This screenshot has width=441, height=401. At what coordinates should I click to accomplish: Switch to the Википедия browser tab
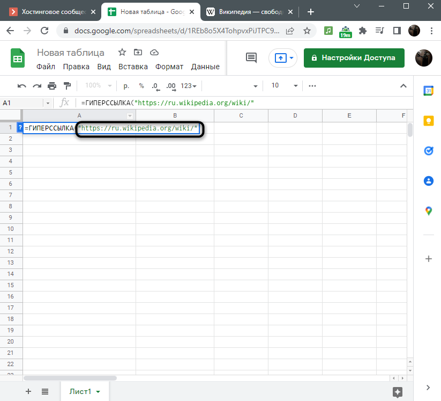click(x=248, y=12)
